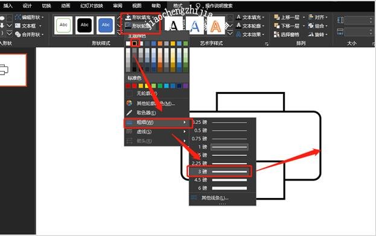The image size is (376, 237).
Task: Open the 旋转 rotate dropdown
Action: tap(318, 35)
